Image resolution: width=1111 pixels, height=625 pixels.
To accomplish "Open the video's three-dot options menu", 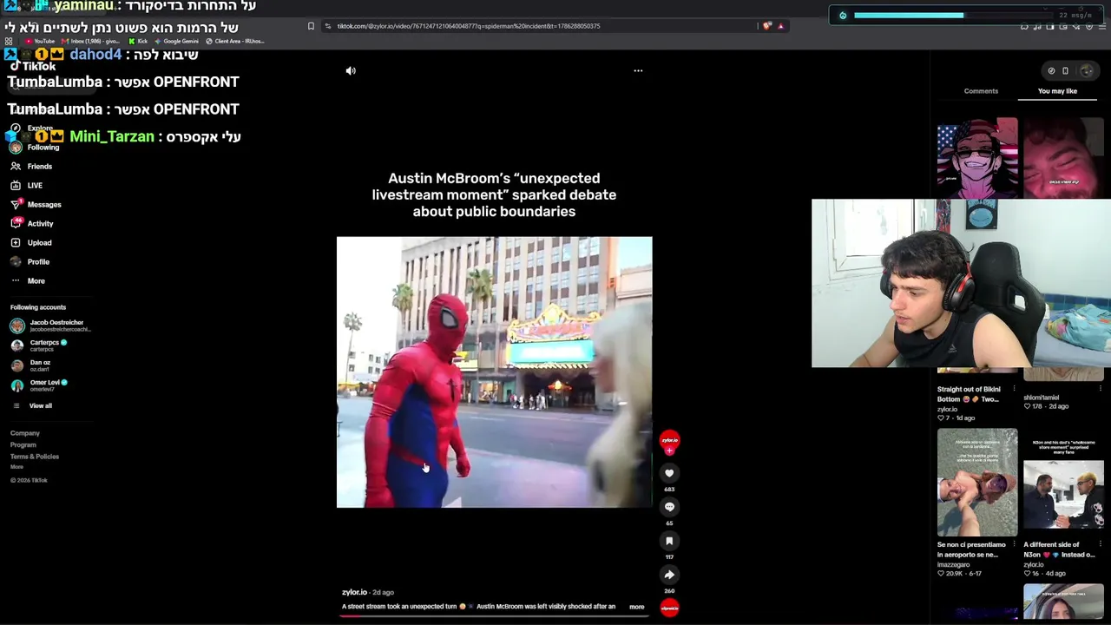I will [638, 71].
